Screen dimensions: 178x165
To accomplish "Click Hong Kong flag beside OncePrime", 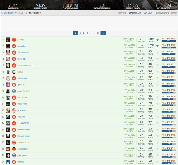I will pos(14,104).
